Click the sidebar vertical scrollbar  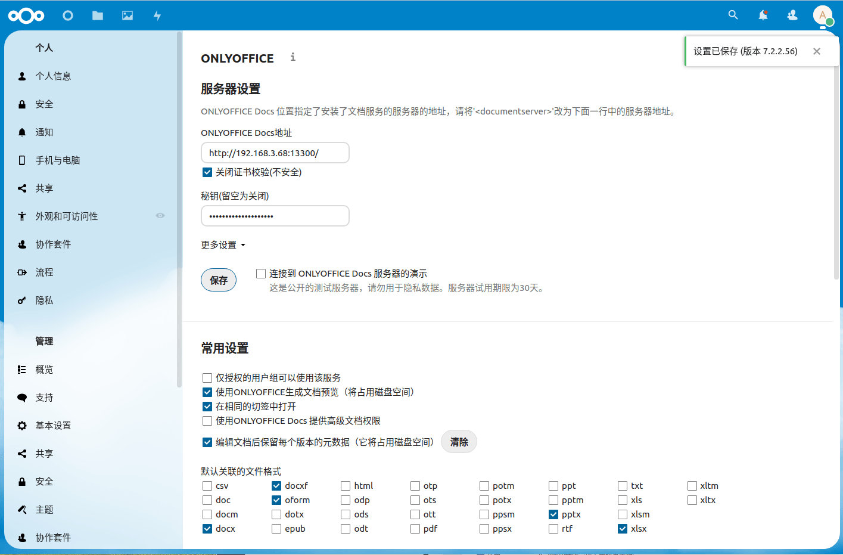[179, 209]
